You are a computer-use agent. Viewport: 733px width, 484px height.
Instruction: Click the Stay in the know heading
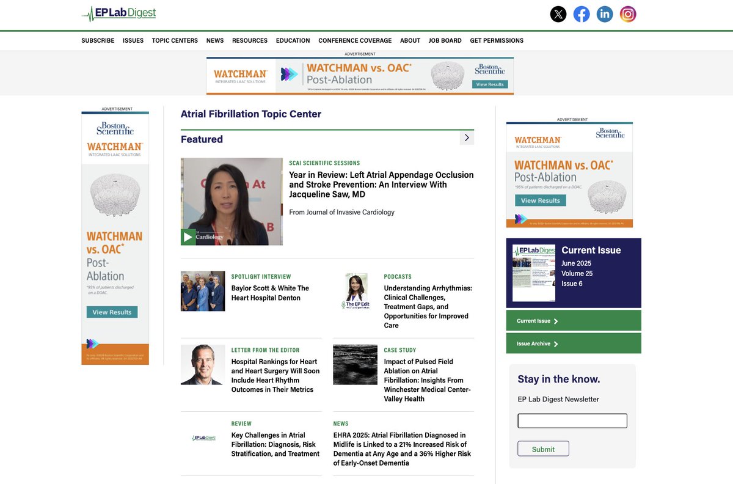click(x=559, y=379)
